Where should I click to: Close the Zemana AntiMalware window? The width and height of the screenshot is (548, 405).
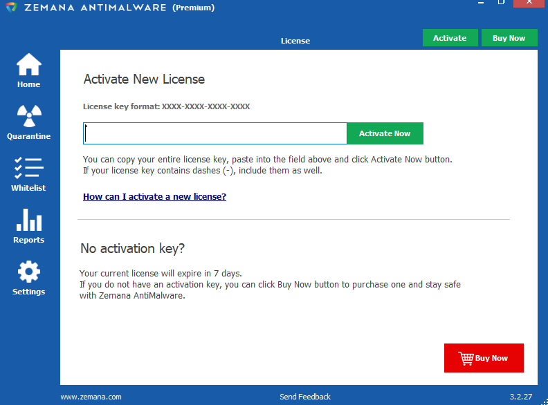(529, 3)
